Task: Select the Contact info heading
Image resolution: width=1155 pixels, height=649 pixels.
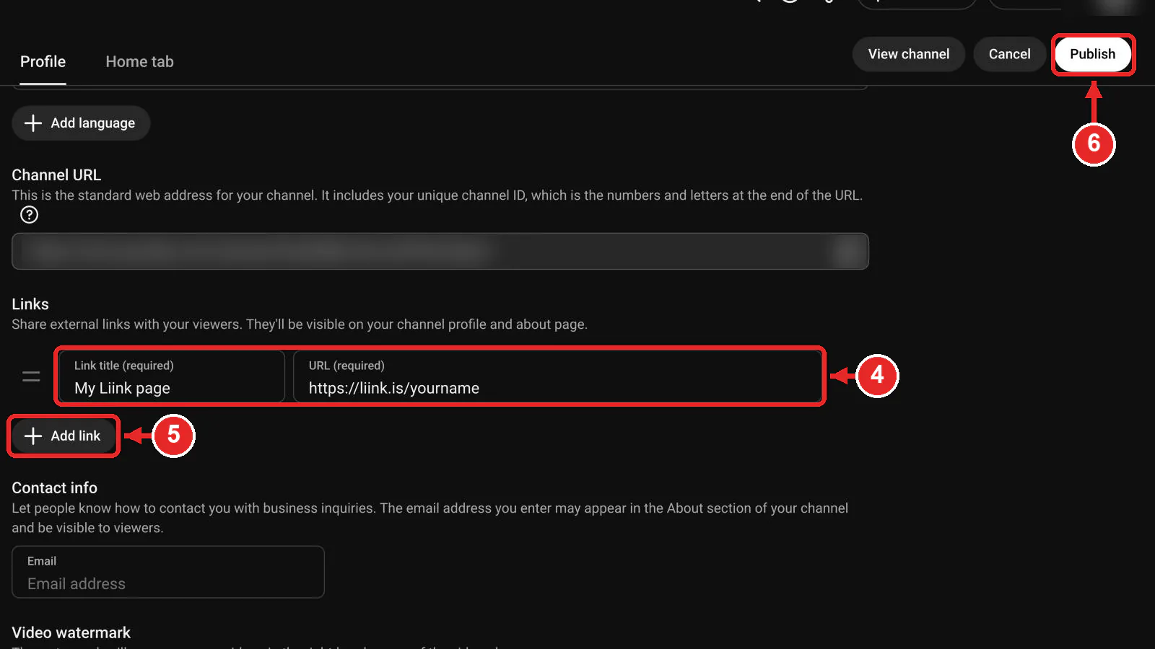Action: pos(55,488)
